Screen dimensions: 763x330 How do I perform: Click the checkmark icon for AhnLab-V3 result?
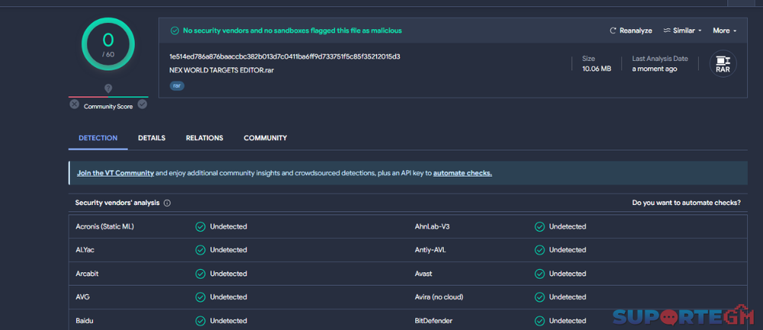point(539,226)
